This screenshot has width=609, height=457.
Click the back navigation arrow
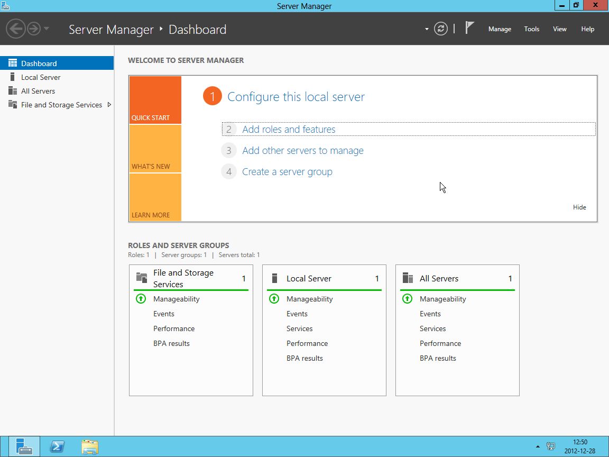point(15,29)
